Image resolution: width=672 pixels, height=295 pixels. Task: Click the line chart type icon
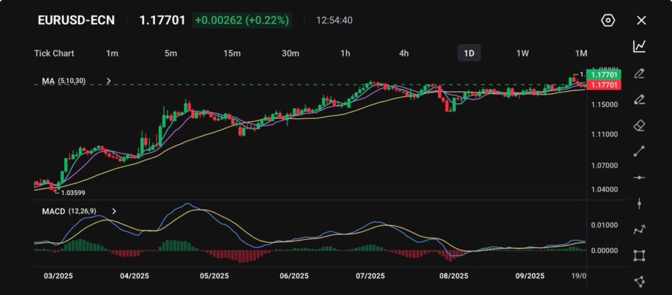point(639,47)
